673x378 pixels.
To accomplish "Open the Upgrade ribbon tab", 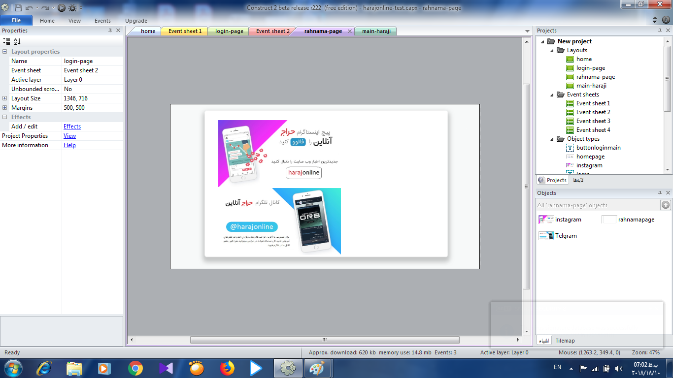I will pos(136,21).
